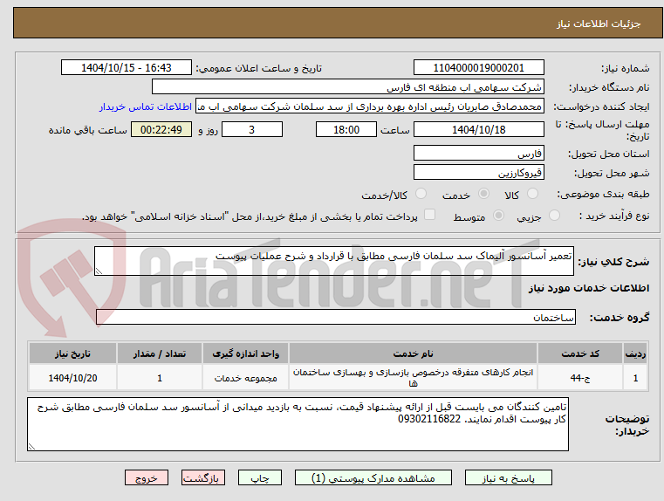Click the نام خدمت column header
The image size is (664, 501).
[x=413, y=353]
